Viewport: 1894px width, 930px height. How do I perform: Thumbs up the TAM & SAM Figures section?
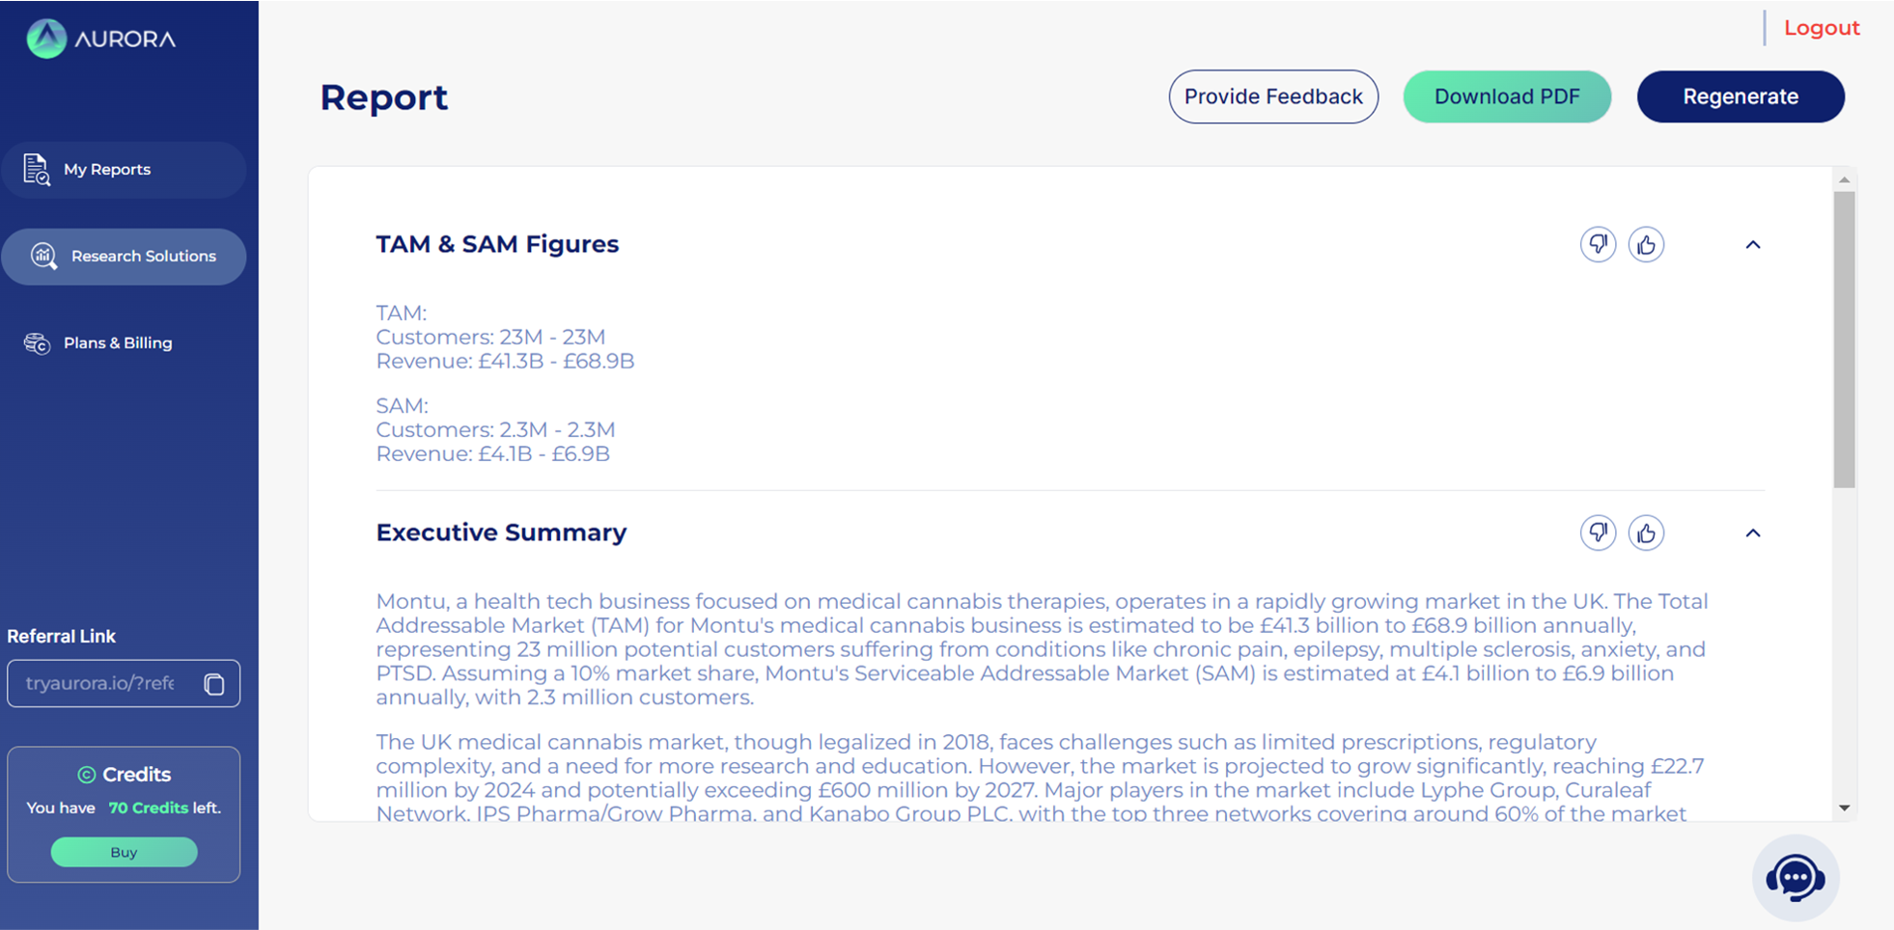[1646, 244]
